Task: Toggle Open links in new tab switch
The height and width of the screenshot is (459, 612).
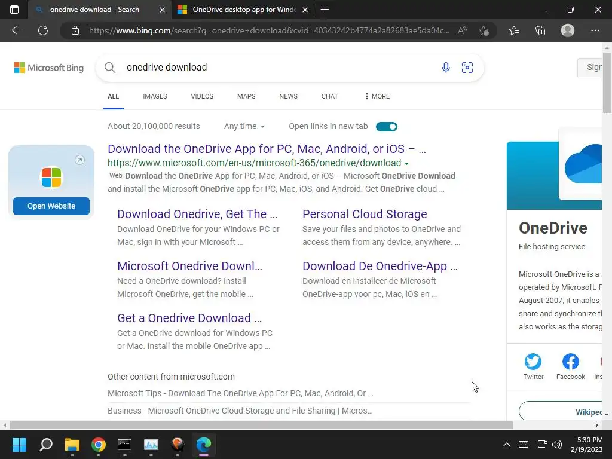Action: [x=387, y=127]
